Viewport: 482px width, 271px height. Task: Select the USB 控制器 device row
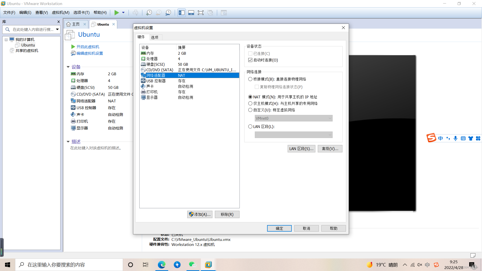(156, 81)
